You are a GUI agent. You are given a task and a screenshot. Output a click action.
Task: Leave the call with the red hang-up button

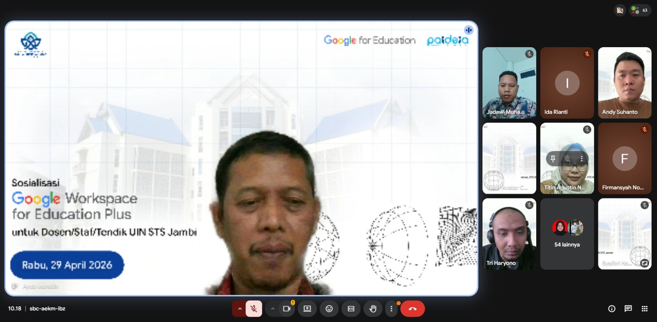click(413, 309)
